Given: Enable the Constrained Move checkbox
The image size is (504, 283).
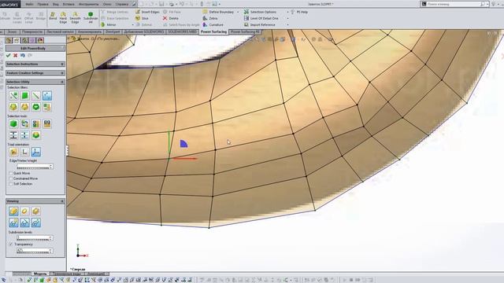Looking at the screenshot, I should (x=10, y=178).
